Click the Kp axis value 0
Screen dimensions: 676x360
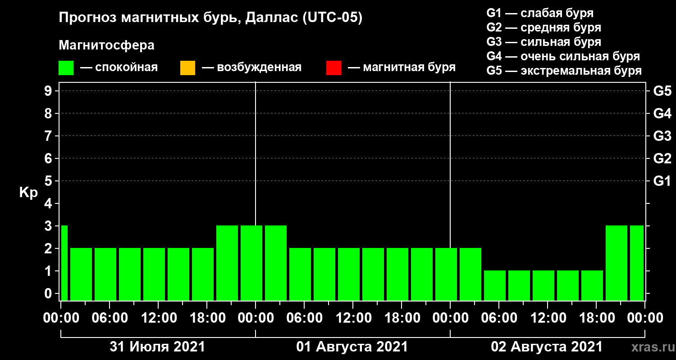click(49, 293)
